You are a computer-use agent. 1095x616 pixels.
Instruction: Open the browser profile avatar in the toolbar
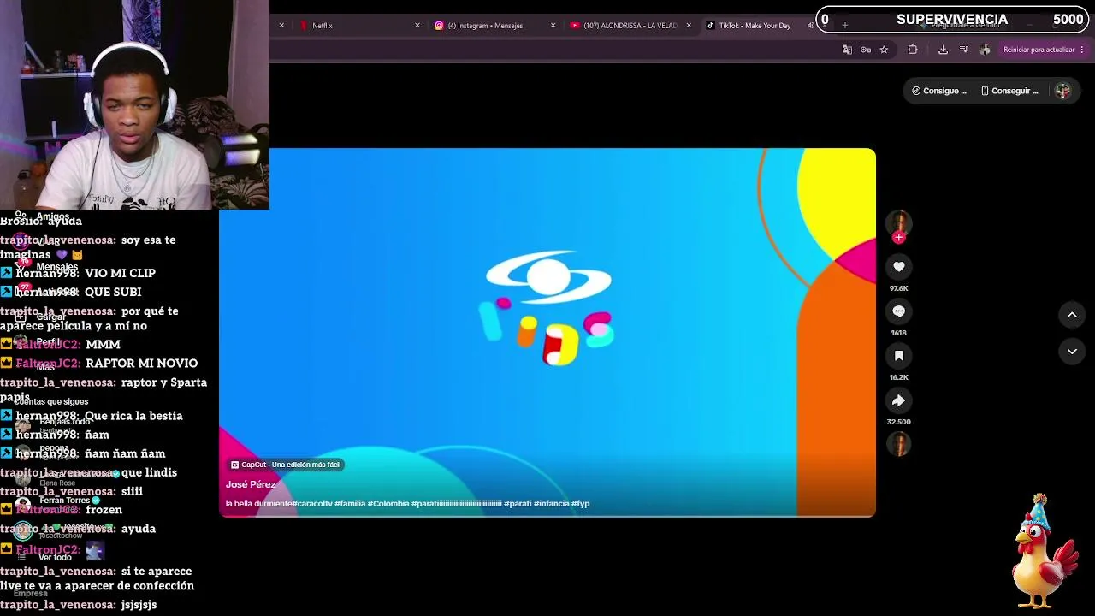[x=985, y=50]
